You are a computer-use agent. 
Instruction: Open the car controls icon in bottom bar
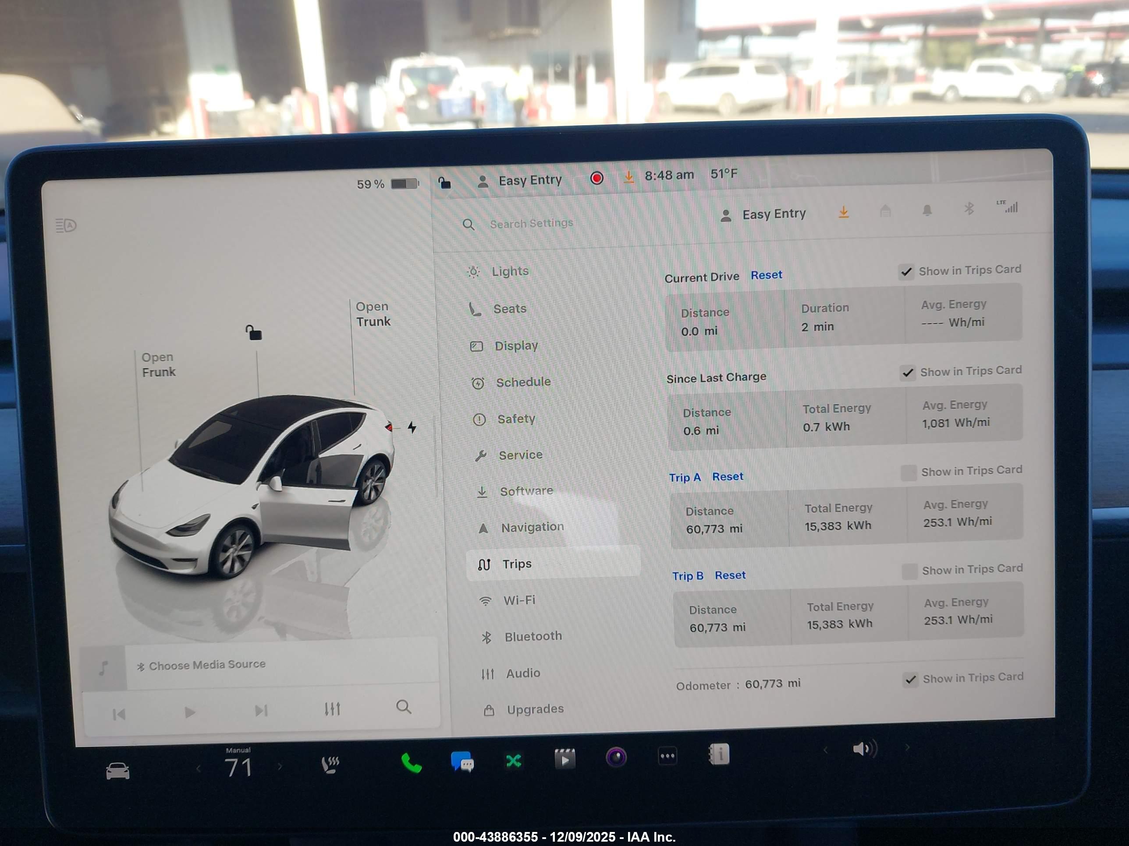117,771
